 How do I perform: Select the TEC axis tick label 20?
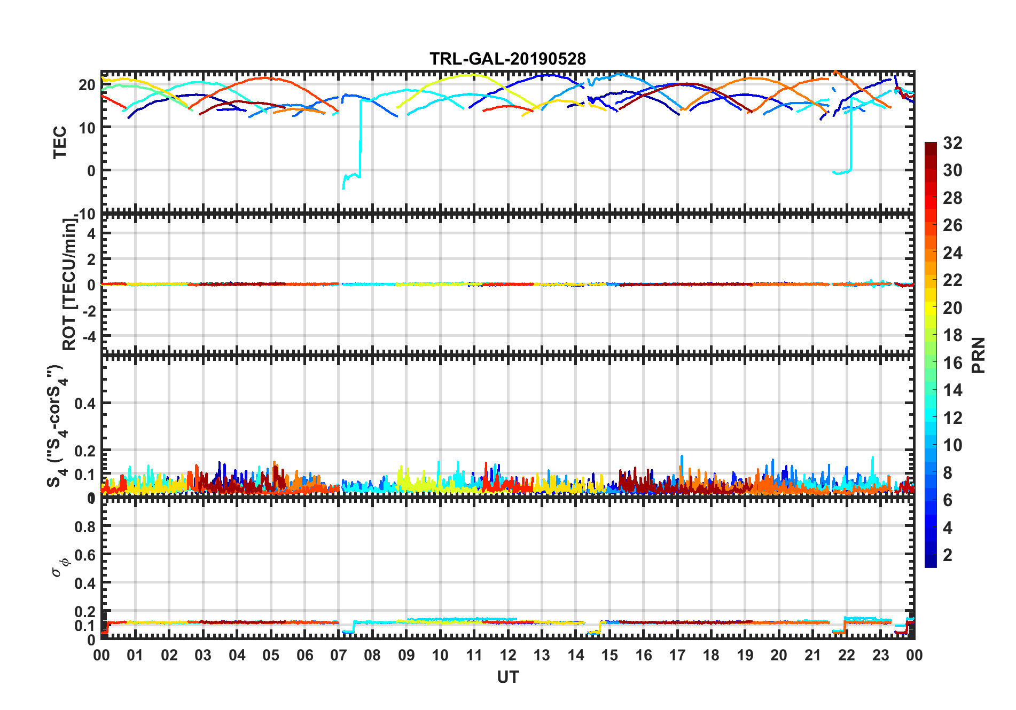[x=87, y=85]
